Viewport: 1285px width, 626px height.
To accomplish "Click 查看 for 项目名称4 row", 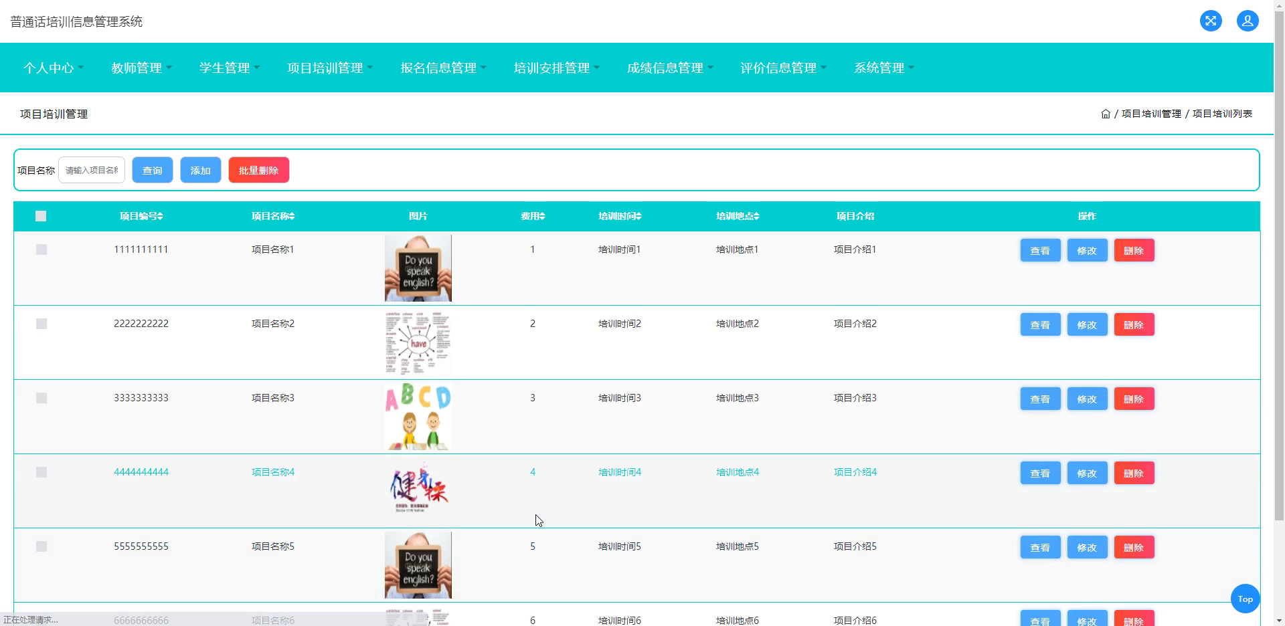I will (1040, 474).
